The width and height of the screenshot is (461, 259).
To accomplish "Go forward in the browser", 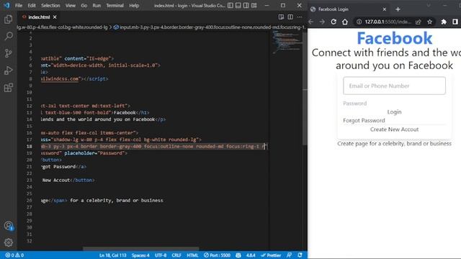I will [x=322, y=22].
